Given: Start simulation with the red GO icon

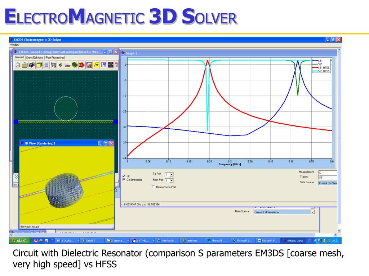Looking at the screenshot, I should click(x=82, y=65).
